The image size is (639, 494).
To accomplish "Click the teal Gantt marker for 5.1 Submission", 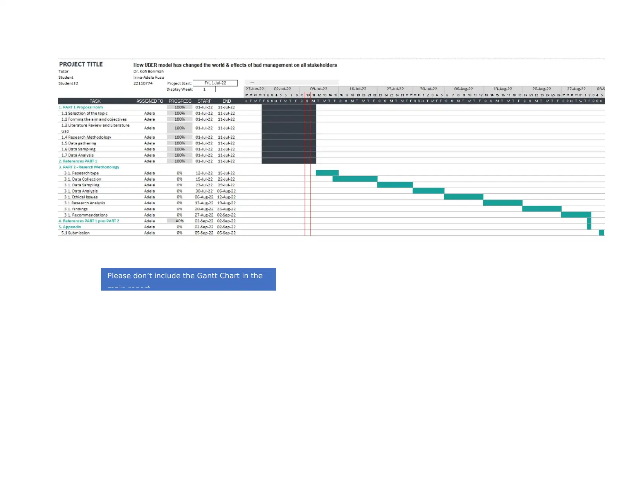I will (x=601, y=232).
